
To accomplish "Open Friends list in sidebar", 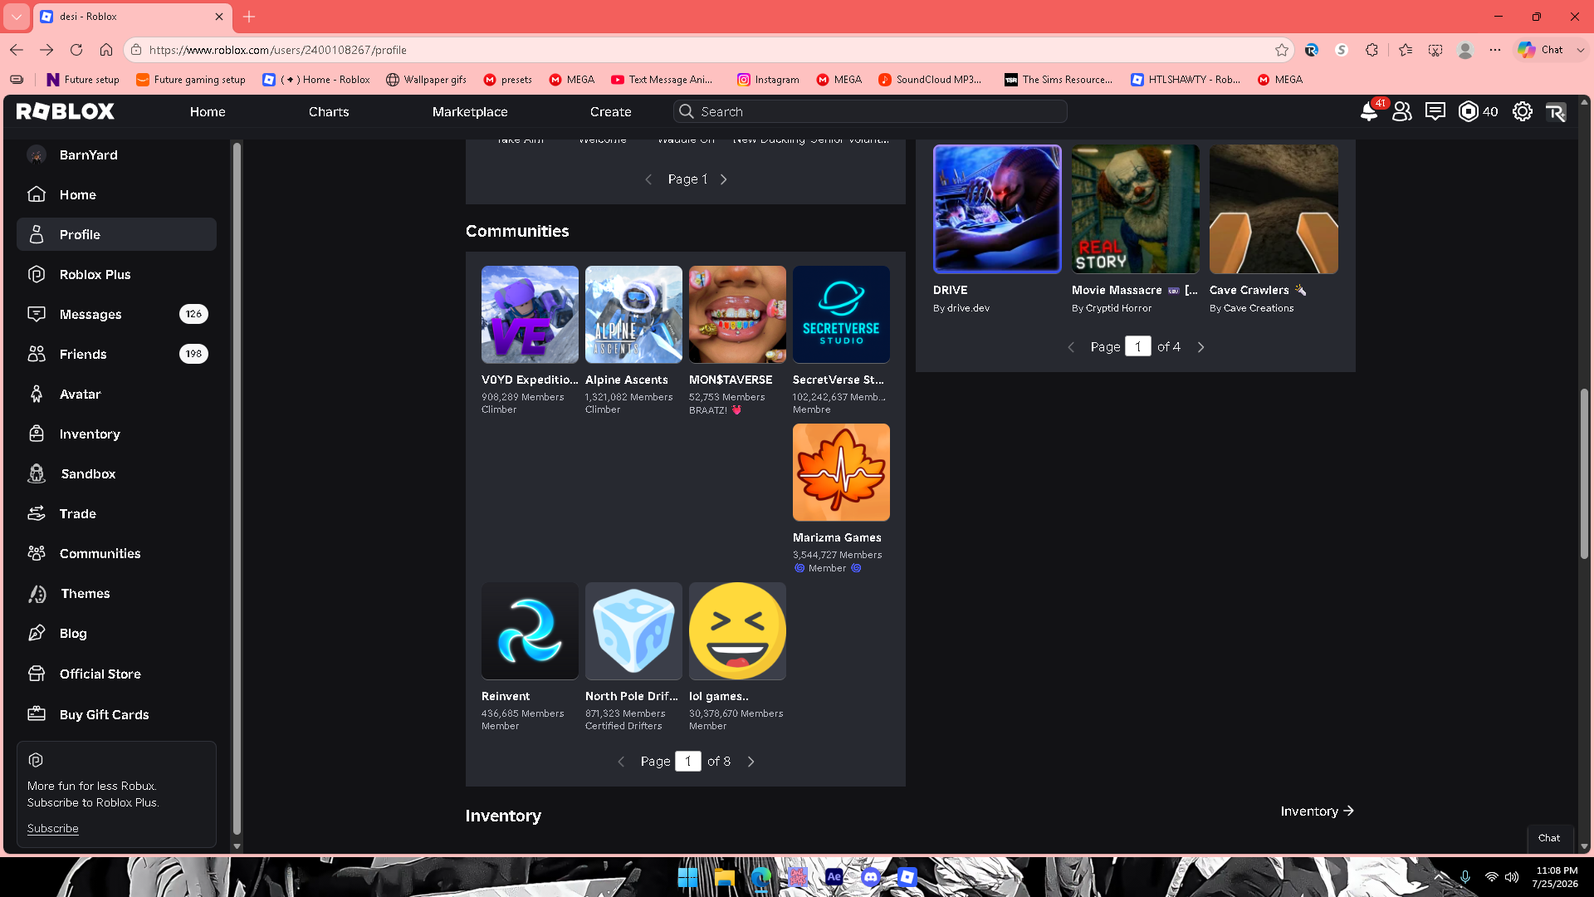I will 116,354.
